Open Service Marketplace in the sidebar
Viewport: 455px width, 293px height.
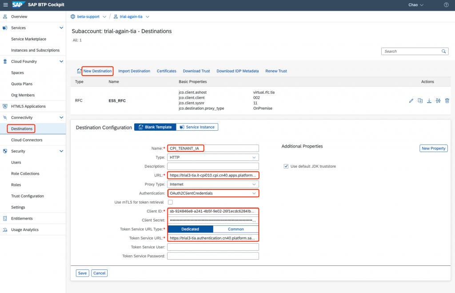pos(29,39)
